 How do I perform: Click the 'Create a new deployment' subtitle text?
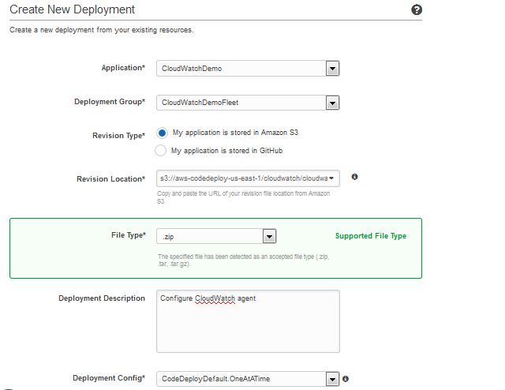tap(102, 30)
